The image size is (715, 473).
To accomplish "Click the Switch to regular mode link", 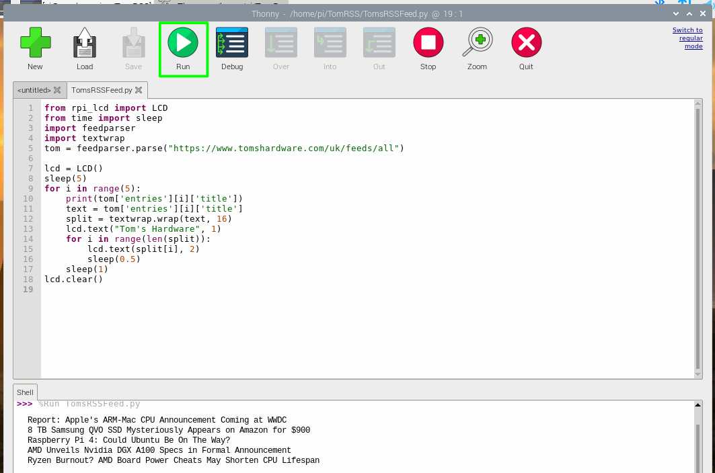I will point(687,37).
